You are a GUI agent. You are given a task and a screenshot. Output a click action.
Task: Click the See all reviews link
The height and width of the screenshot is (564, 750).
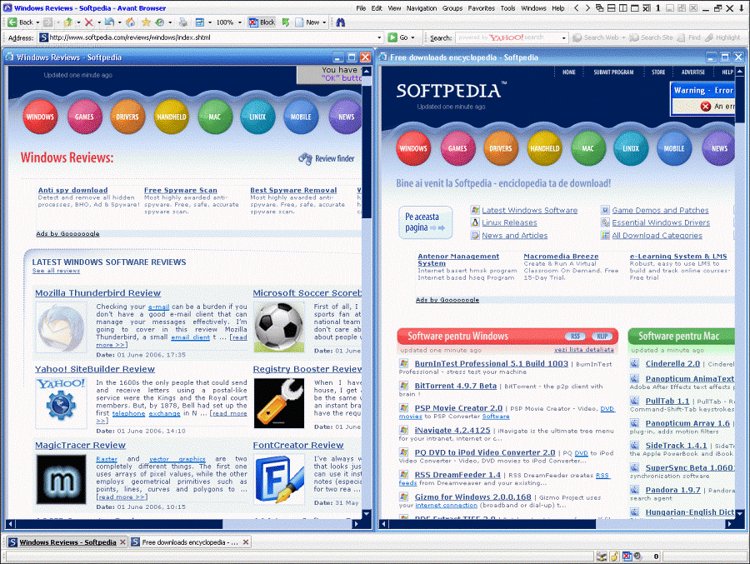pyautogui.click(x=56, y=271)
